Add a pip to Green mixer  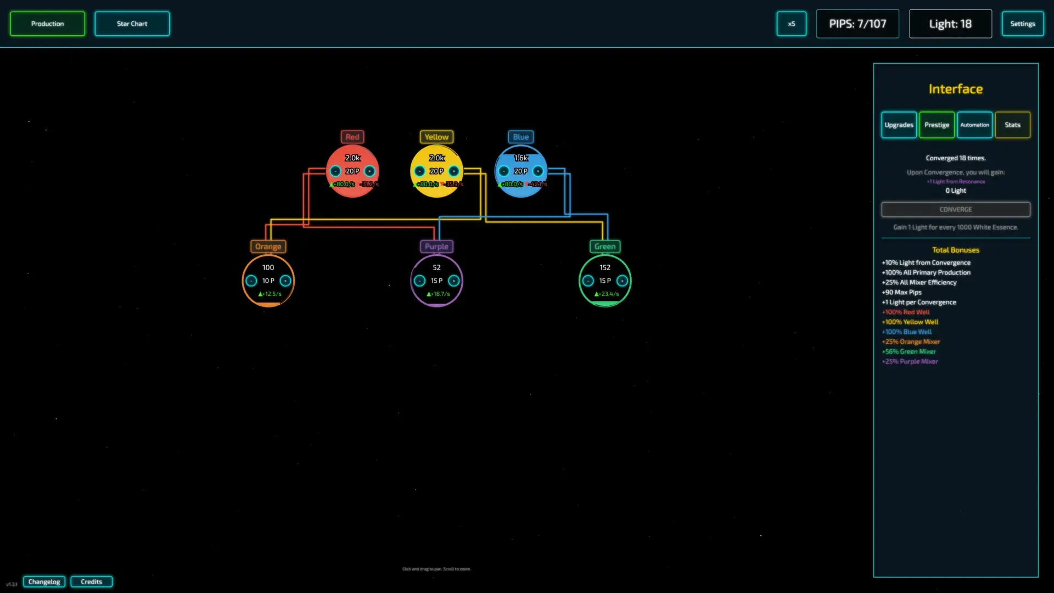pos(622,281)
